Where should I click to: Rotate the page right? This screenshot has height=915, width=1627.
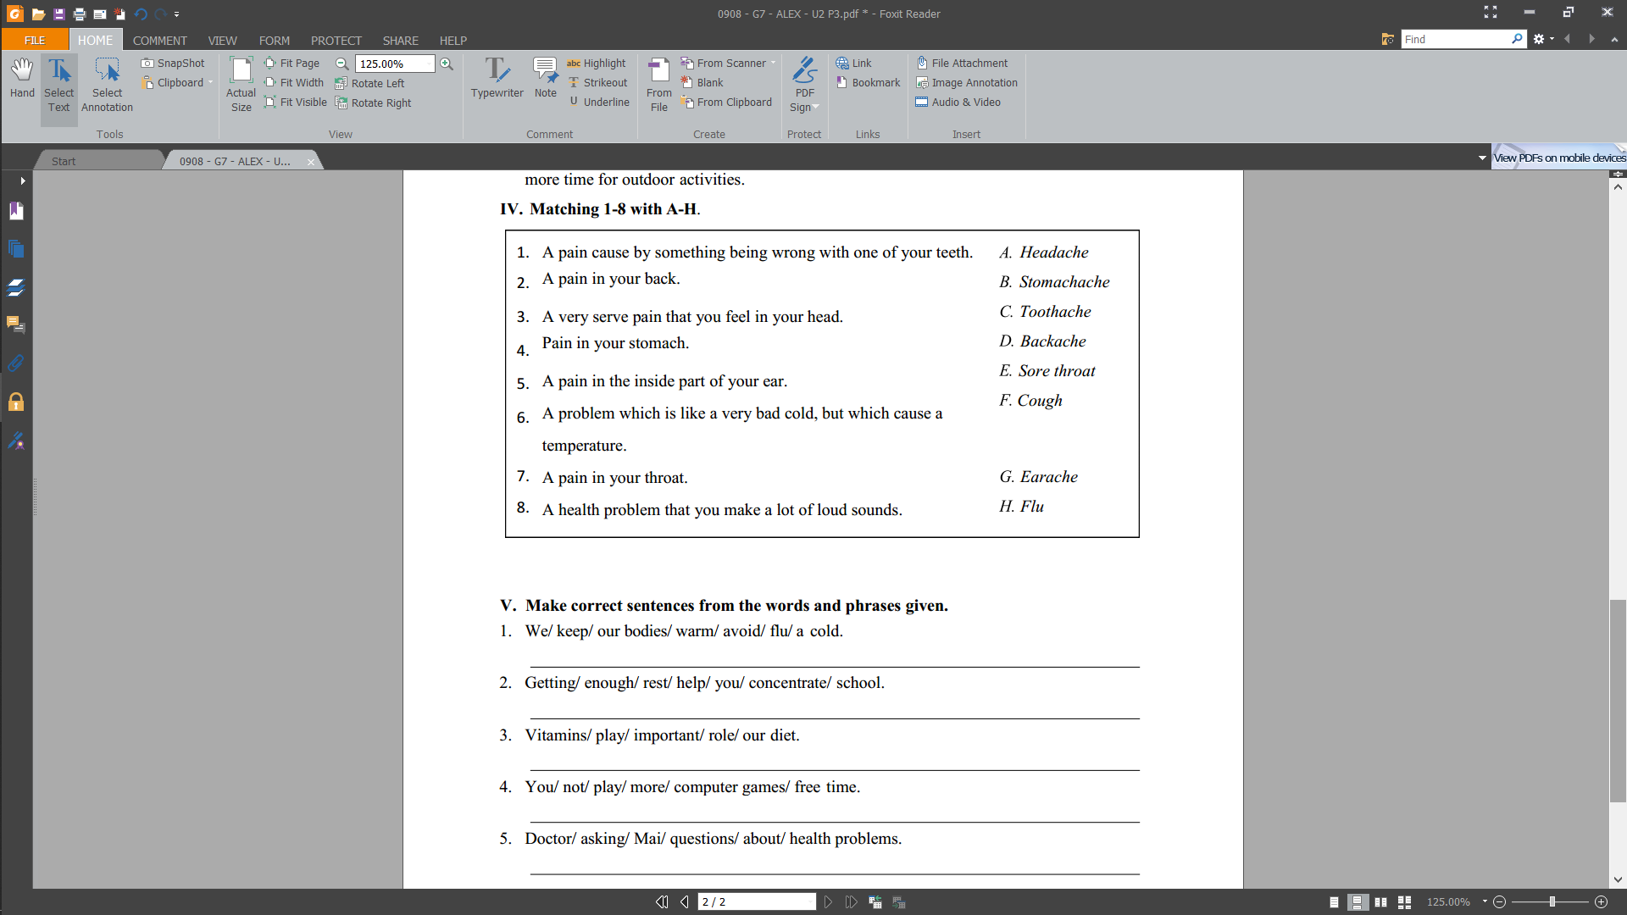pyautogui.click(x=374, y=103)
